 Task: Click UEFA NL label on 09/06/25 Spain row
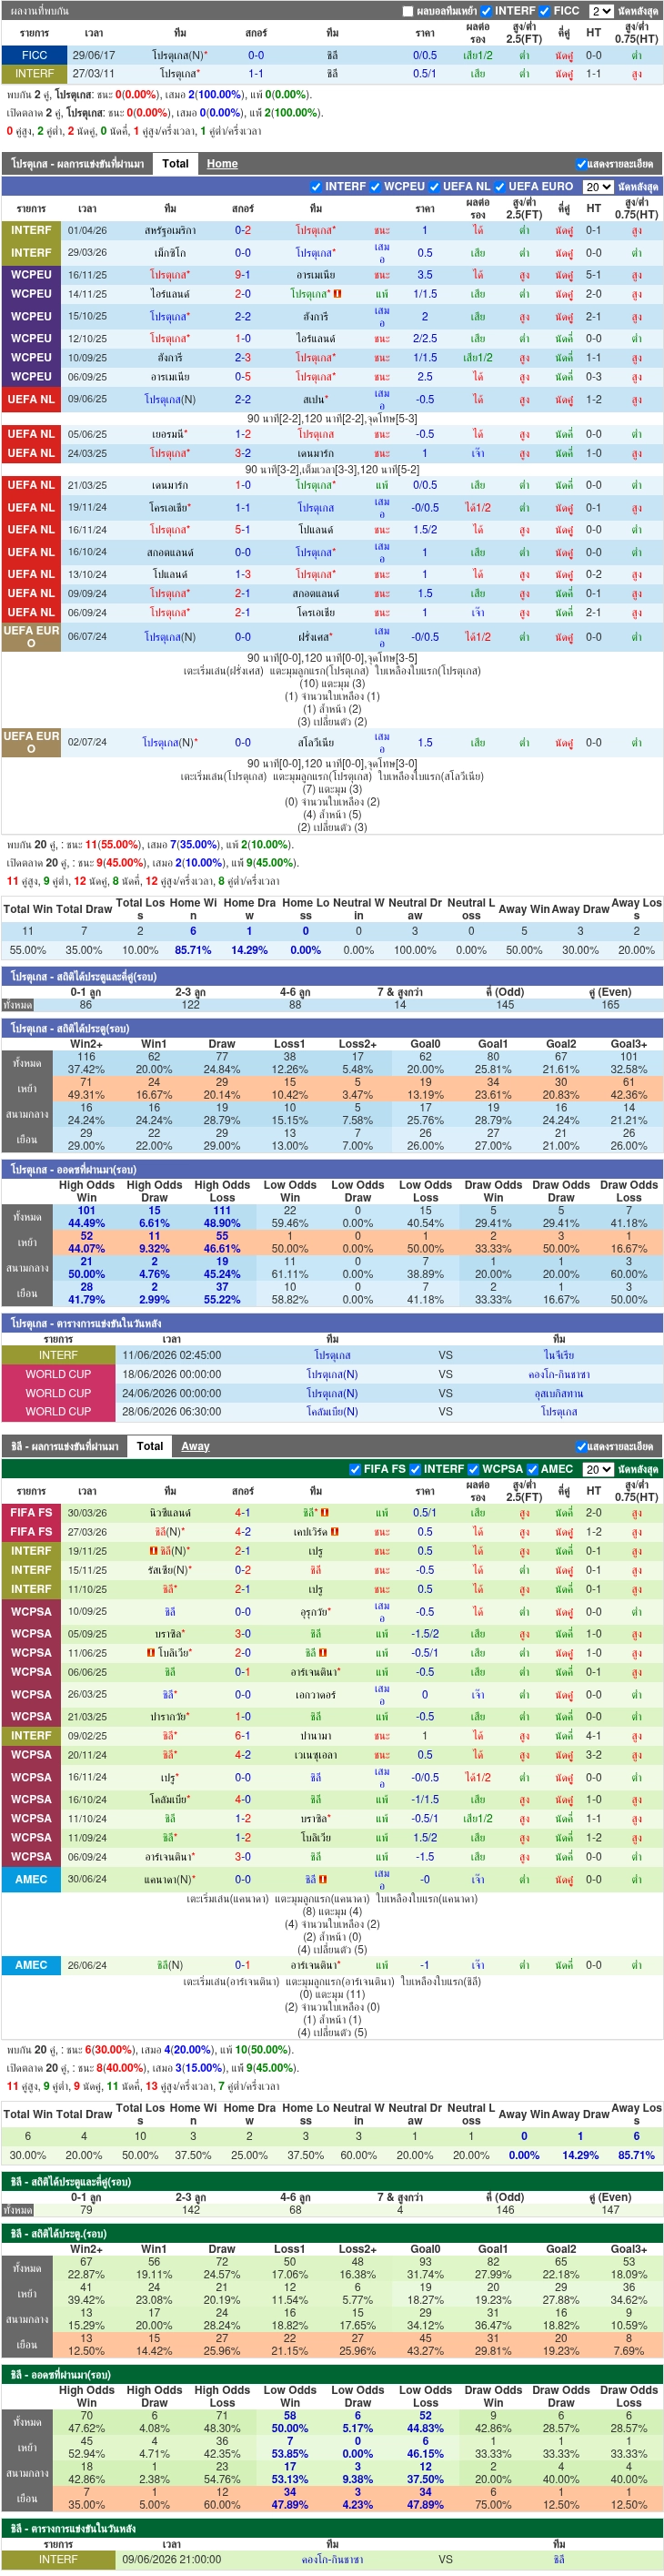(31, 399)
